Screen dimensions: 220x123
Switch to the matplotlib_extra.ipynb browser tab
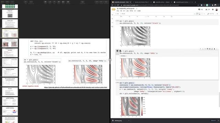click(121, 2)
